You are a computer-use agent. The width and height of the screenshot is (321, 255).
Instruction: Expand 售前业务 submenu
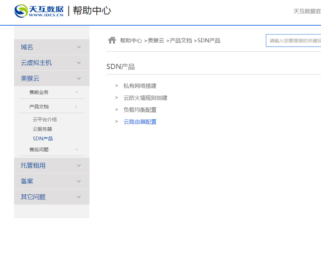[52, 92]
